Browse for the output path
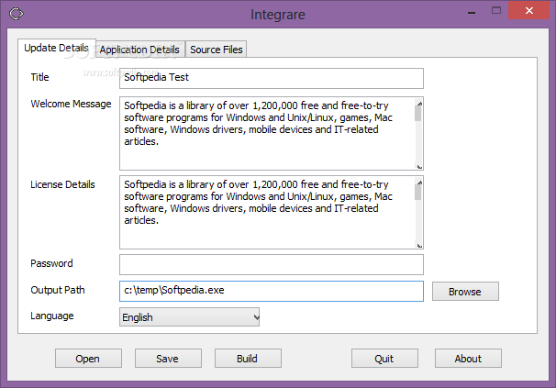The width and height of the screenshot is (556, 388). (x=465, y=292)
